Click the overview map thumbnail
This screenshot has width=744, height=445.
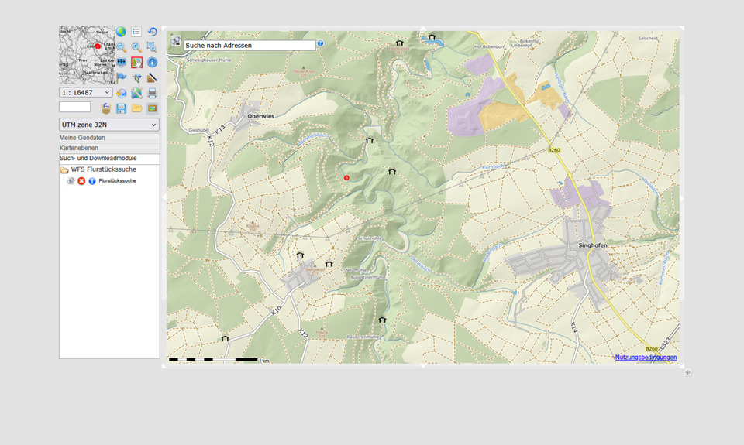click(x=86, y=55)
